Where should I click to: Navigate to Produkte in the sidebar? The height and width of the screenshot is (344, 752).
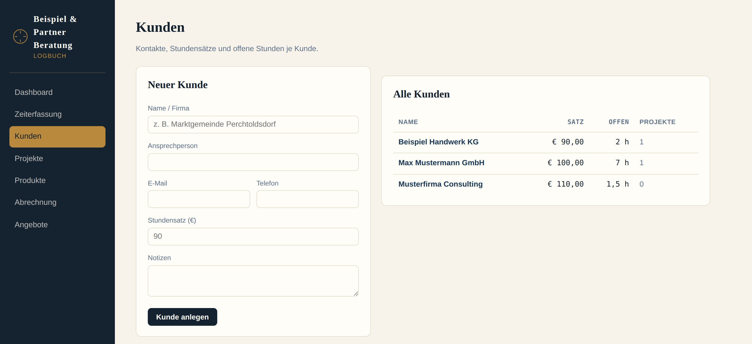[x=57, y=180]
